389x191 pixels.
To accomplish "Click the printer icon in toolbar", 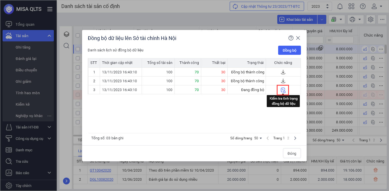I will (352, 19).
